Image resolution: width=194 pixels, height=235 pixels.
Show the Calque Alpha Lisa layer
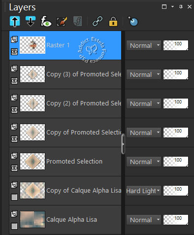click(x=14, y=226)
